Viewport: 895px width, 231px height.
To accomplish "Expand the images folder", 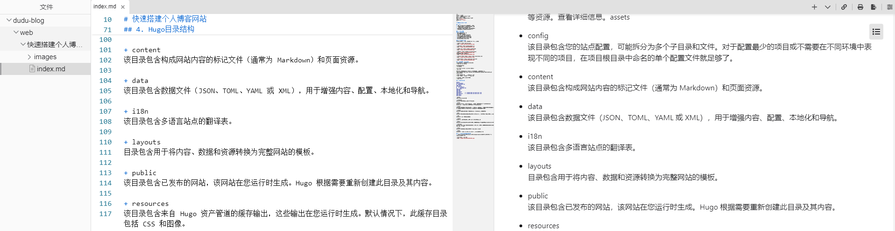I will pos(30,57).
